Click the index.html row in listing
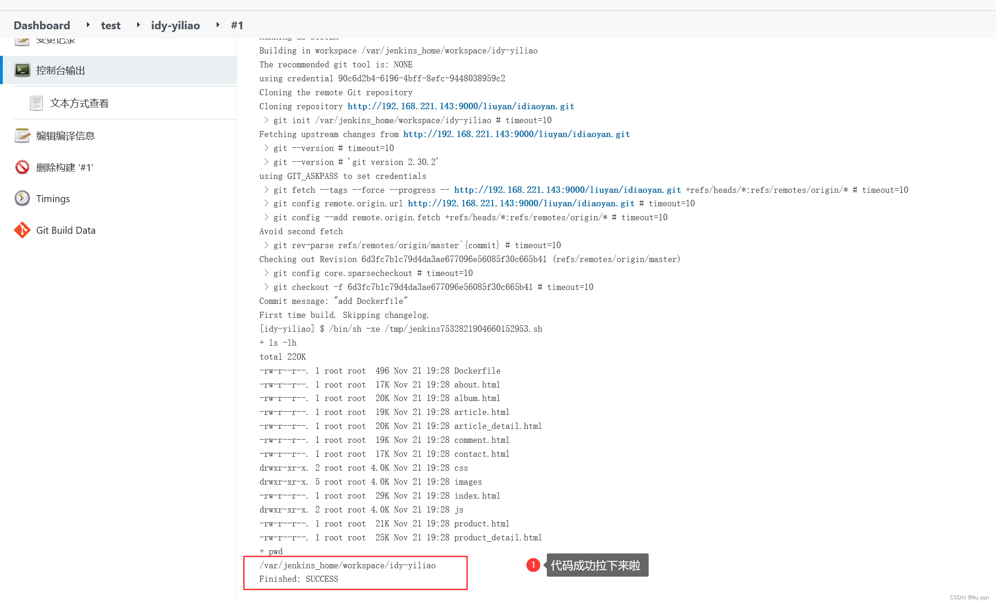The height and width of the screenshot is (605, 996). tap(380, 495)
